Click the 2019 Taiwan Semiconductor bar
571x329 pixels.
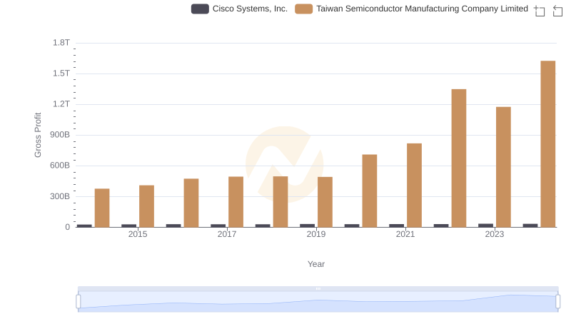pos(325,202)
